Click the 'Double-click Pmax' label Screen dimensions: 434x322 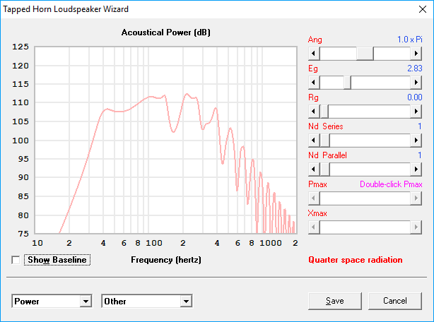[x=391, y=184]
